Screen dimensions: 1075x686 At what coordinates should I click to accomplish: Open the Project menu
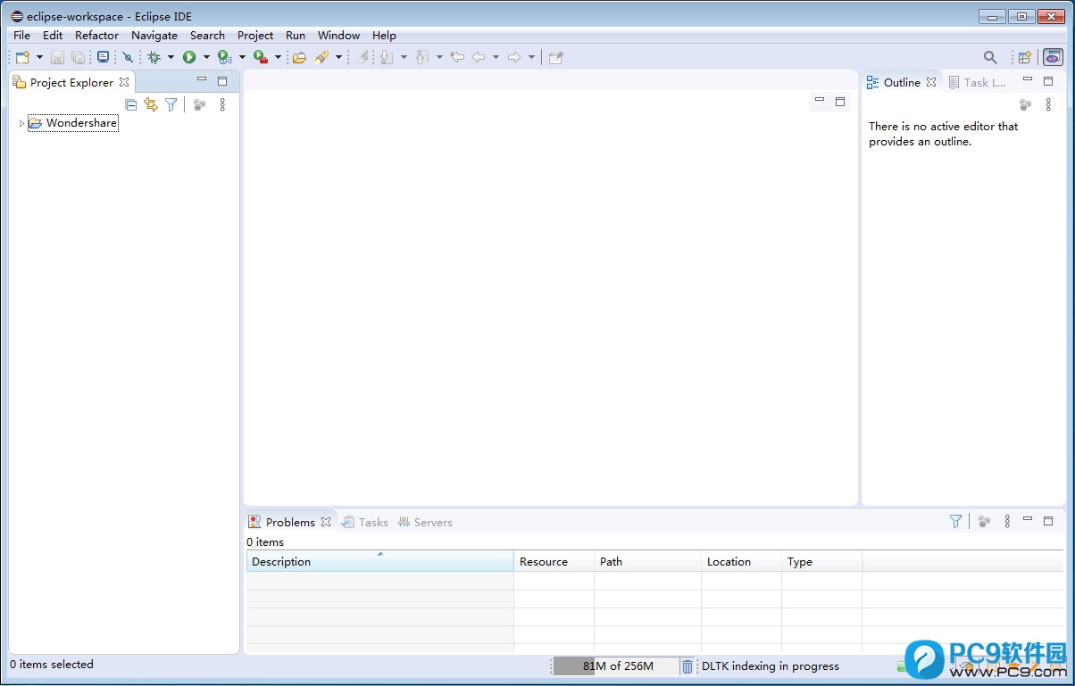(255, 36)
